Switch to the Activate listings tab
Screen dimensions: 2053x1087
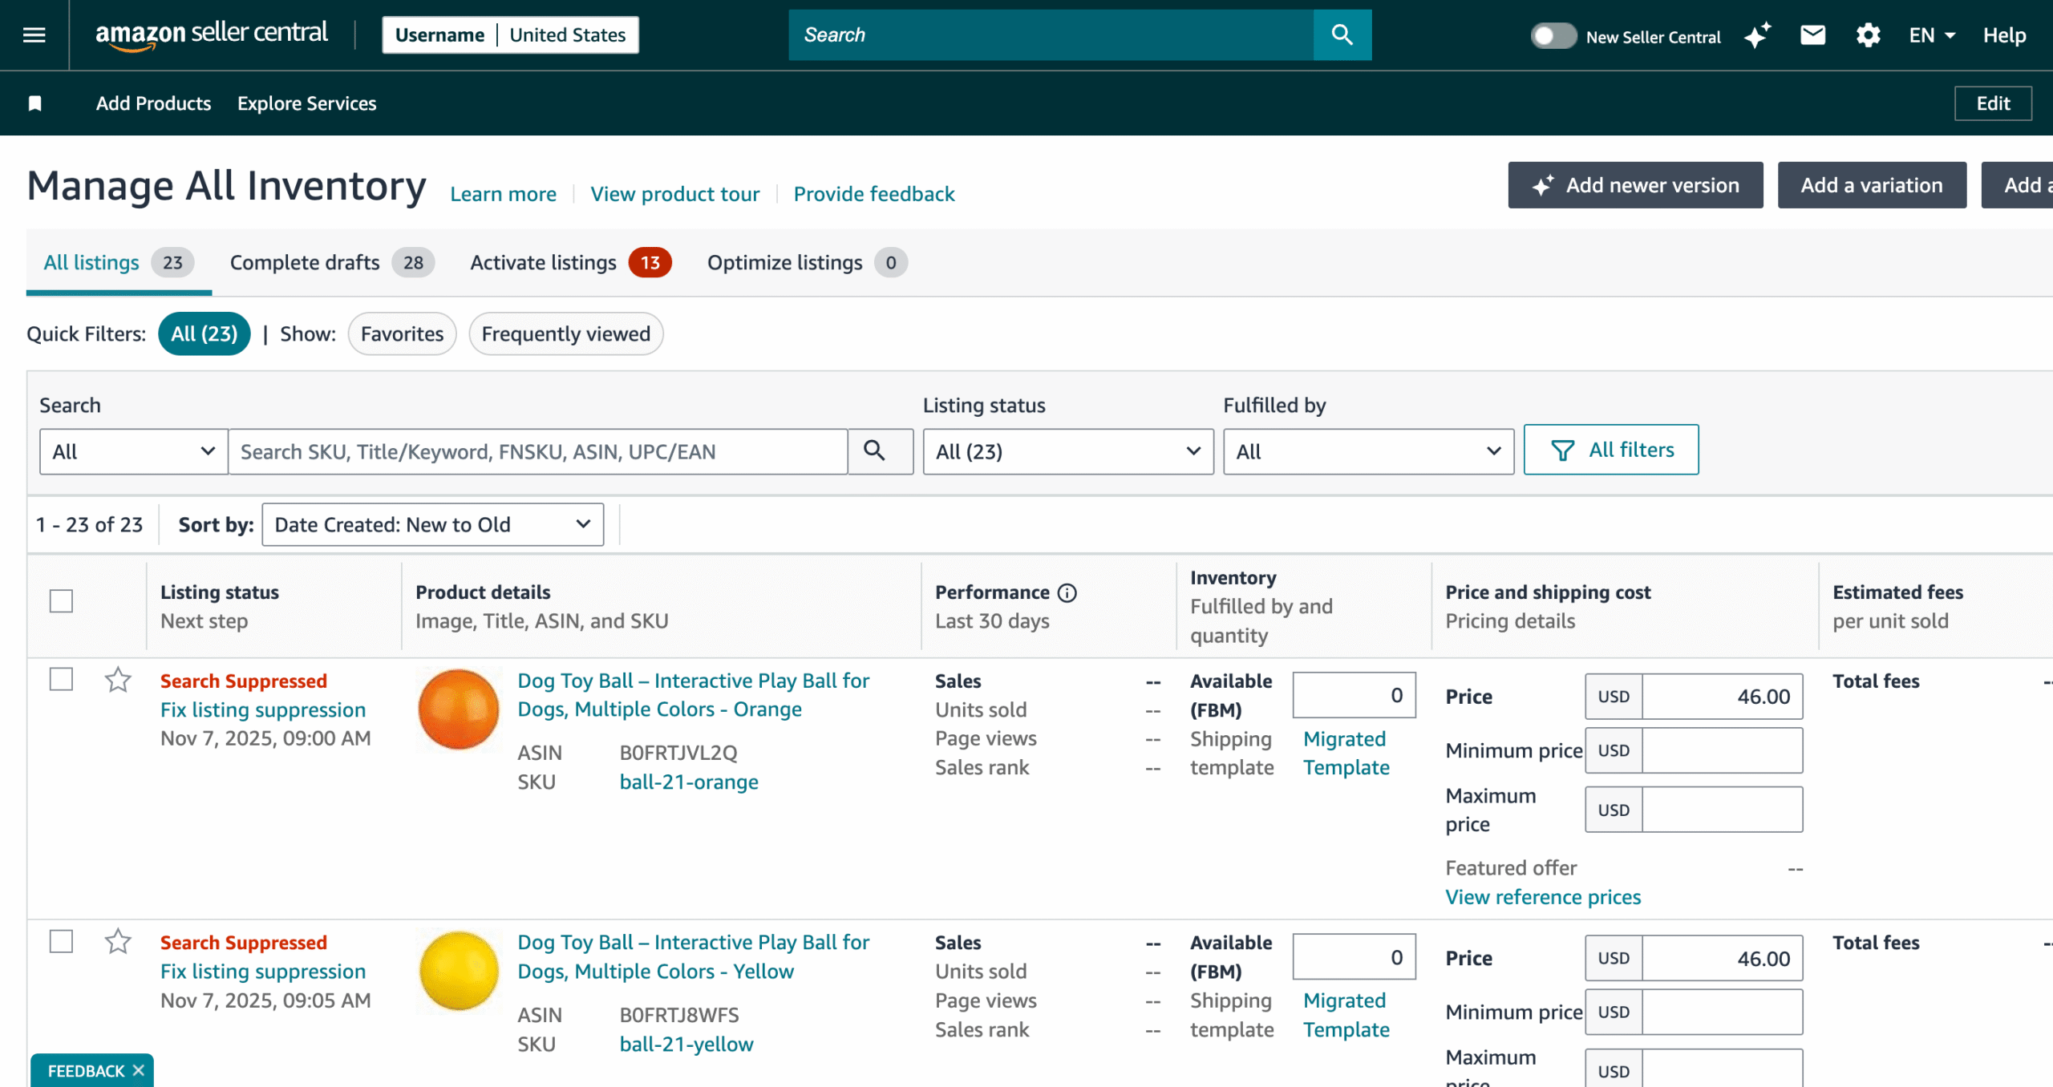point(569,263)
